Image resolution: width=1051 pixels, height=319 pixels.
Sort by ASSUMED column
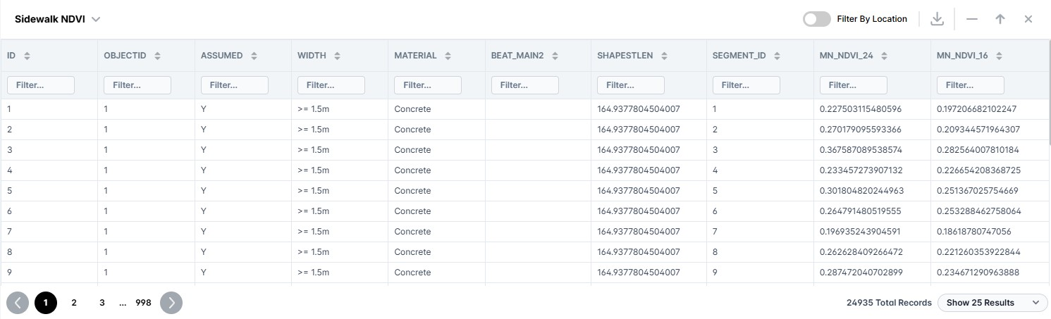(x=254, y=56)
